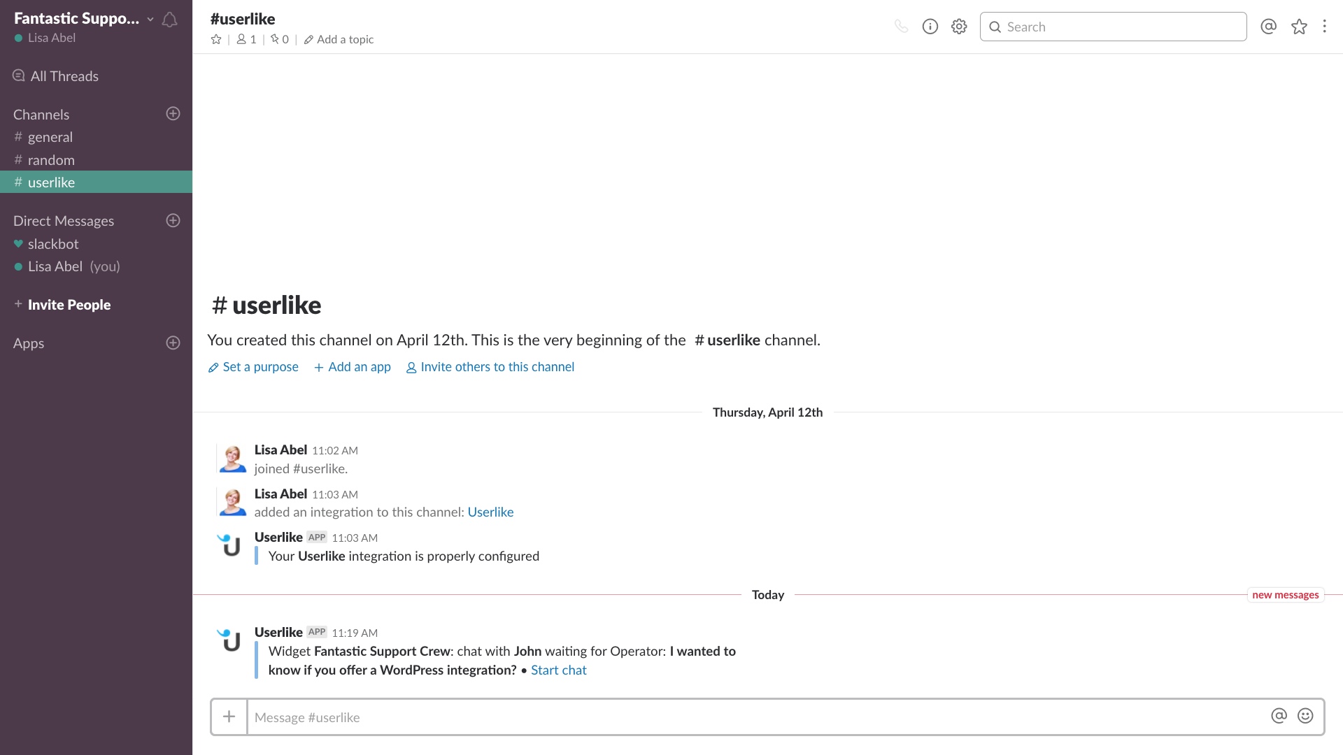Select the userlike channel in sidebar

tap(96, 182)
